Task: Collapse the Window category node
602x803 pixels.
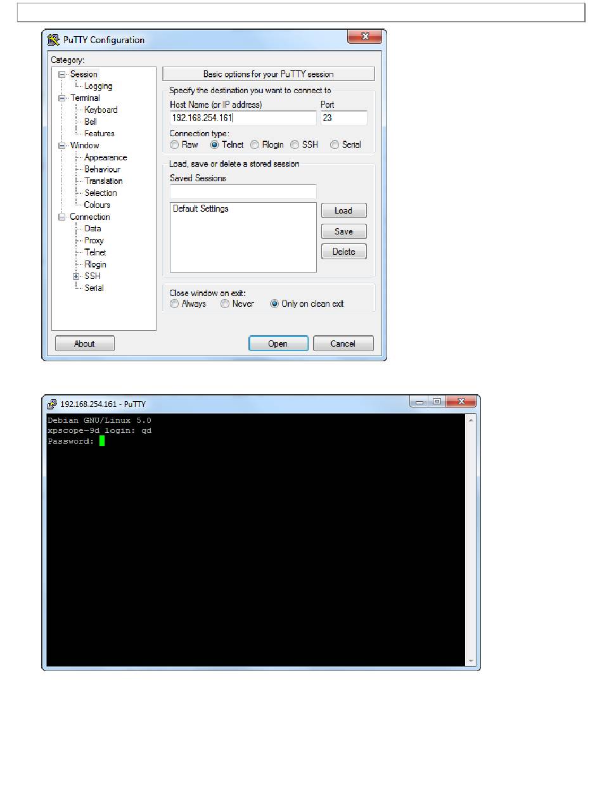Action: pyautogui.click(x=62, y=146)
